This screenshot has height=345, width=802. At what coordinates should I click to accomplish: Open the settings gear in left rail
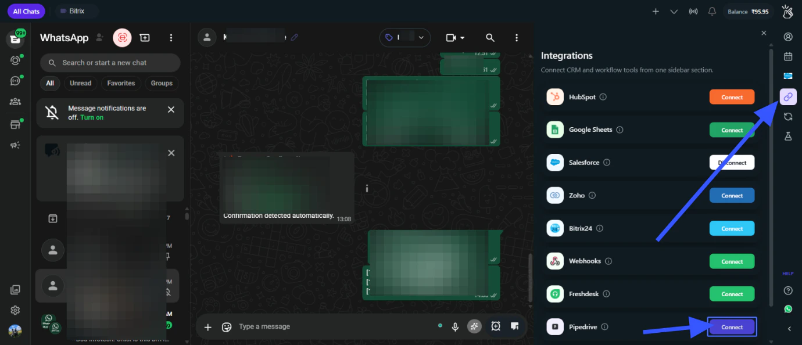coord(15,310)
